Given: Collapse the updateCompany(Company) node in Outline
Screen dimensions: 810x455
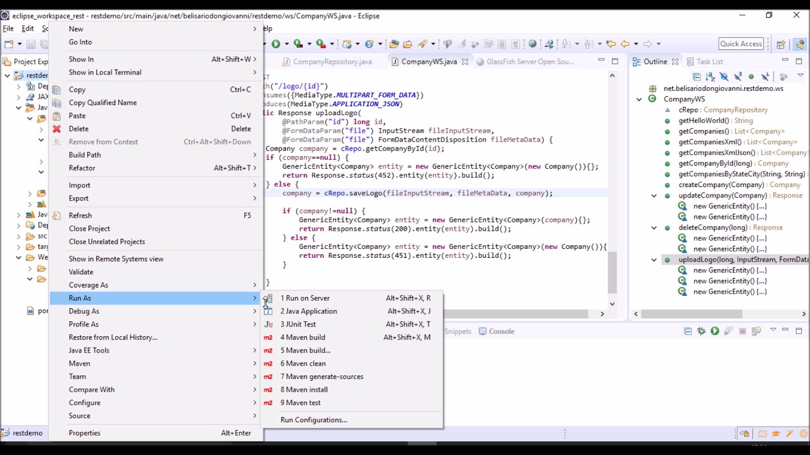Looking at the screenshot, I should tap(654, 195).
